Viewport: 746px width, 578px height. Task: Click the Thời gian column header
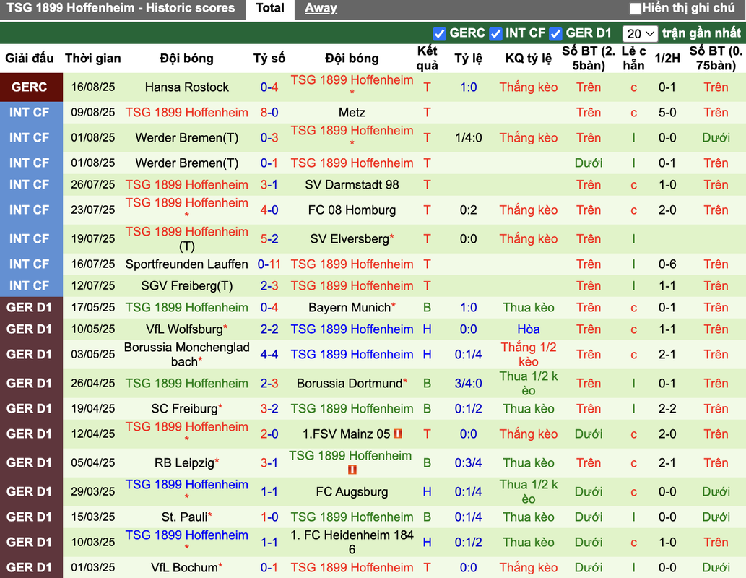pos(92,58)
